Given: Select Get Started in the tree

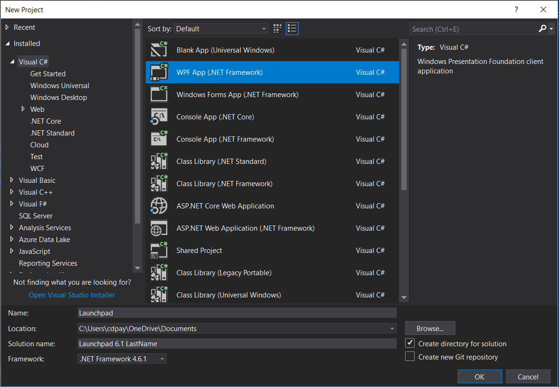Looking at the screenshot, I should (48, 73).
